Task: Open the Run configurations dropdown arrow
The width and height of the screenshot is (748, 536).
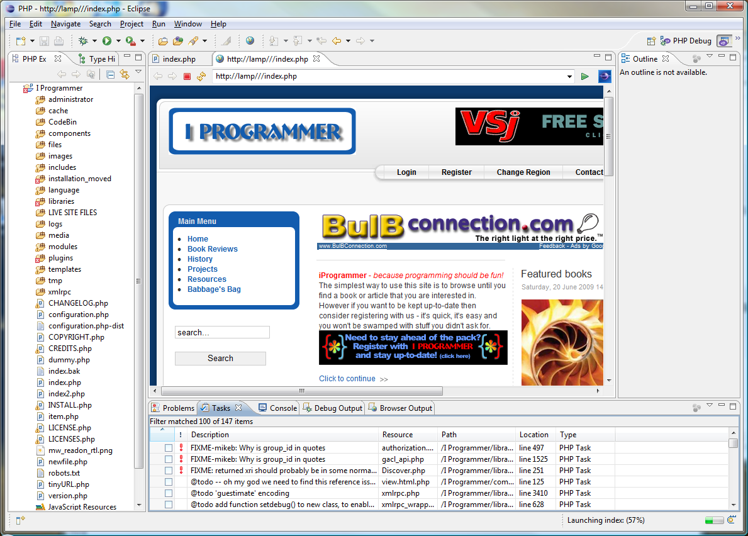Action: 118,41
